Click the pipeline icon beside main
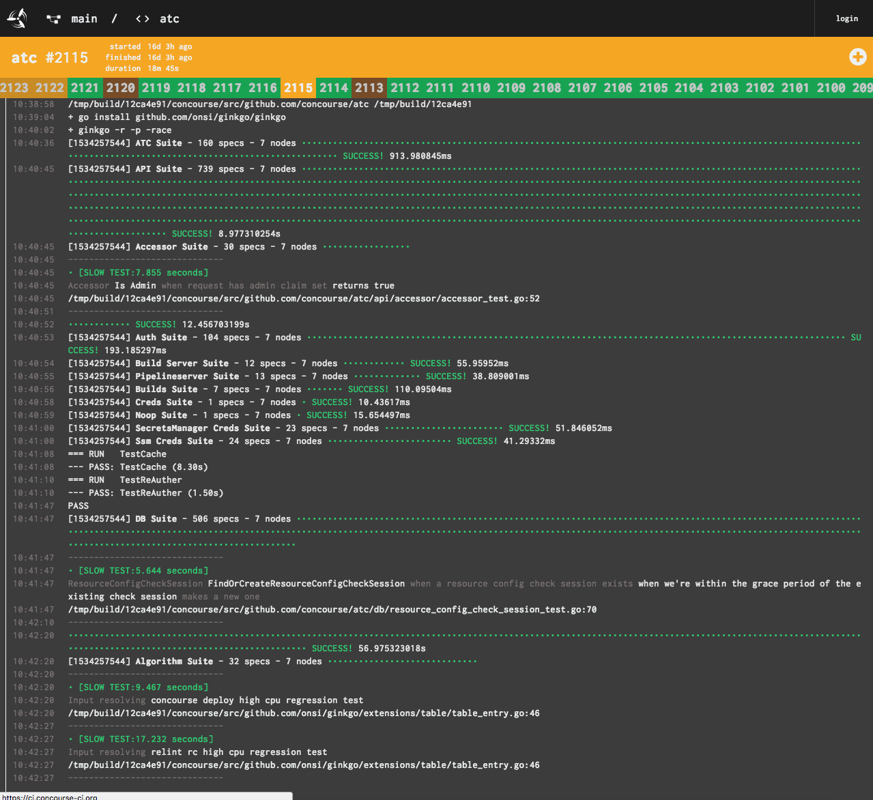 (53, 19)
